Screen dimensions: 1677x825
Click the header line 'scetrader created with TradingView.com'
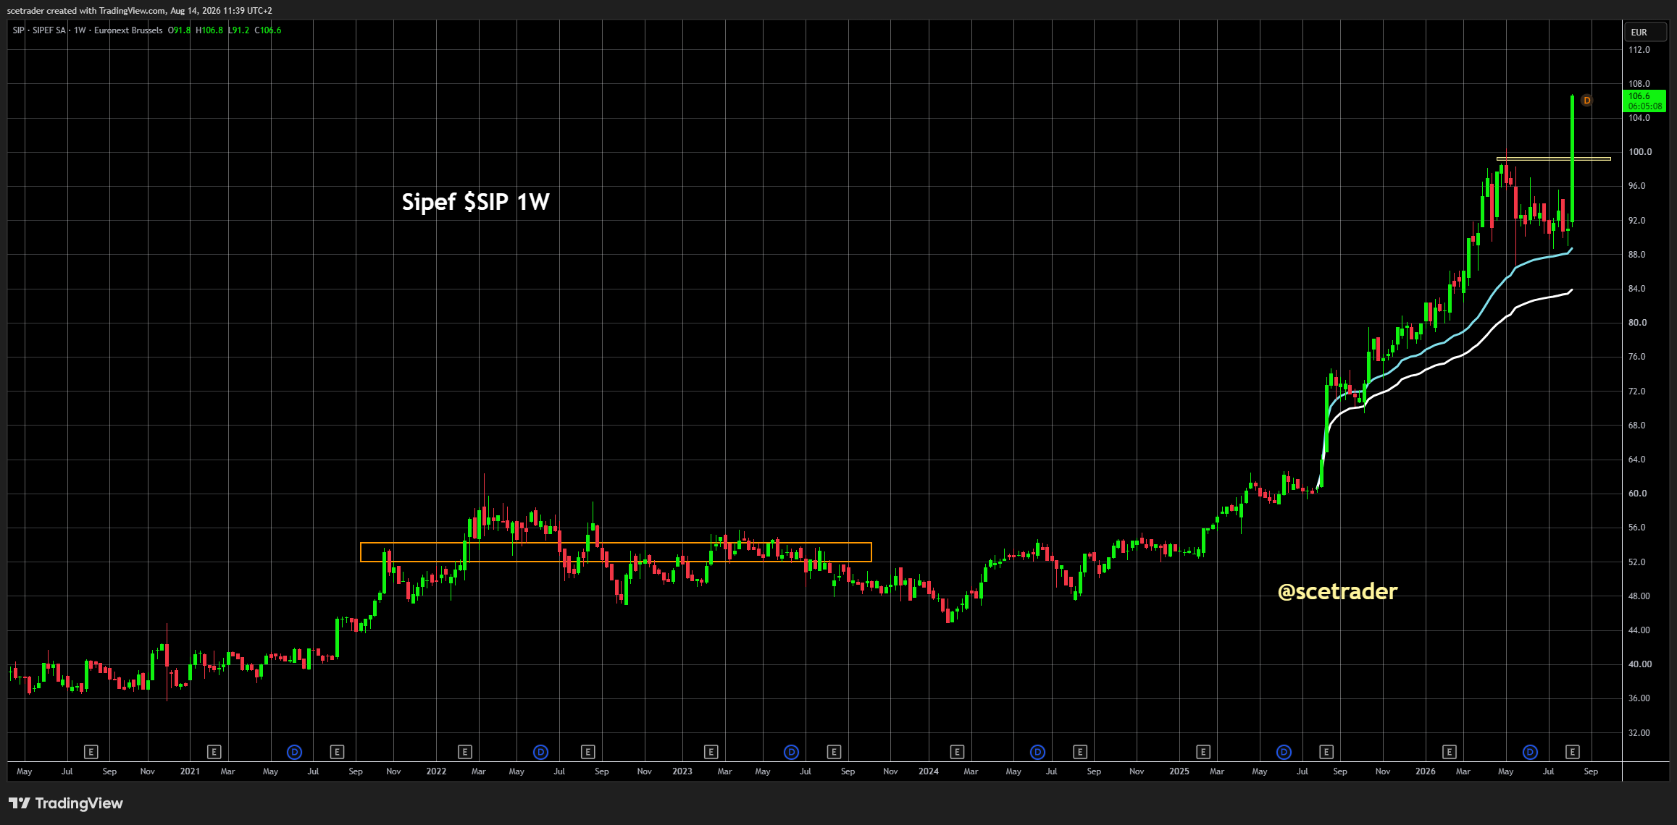pos(86,11)
